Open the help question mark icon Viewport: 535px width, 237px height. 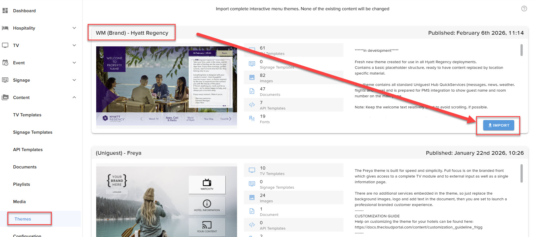(x=524, y=9)
